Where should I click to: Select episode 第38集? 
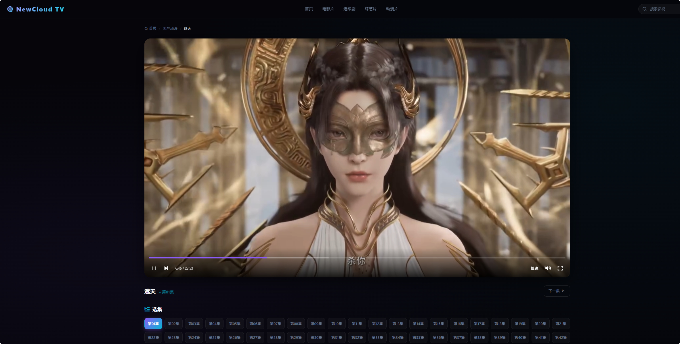[x=480, y=337]
